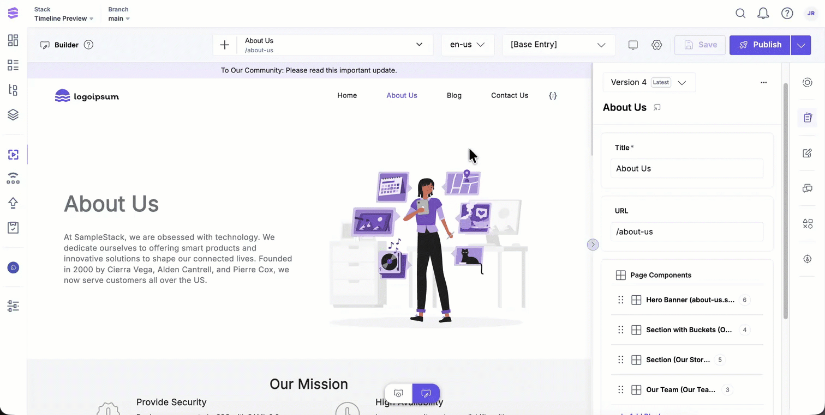This screenshot has height=415, width=825.
Task: Click the URL input field
Action: (687, 231)
